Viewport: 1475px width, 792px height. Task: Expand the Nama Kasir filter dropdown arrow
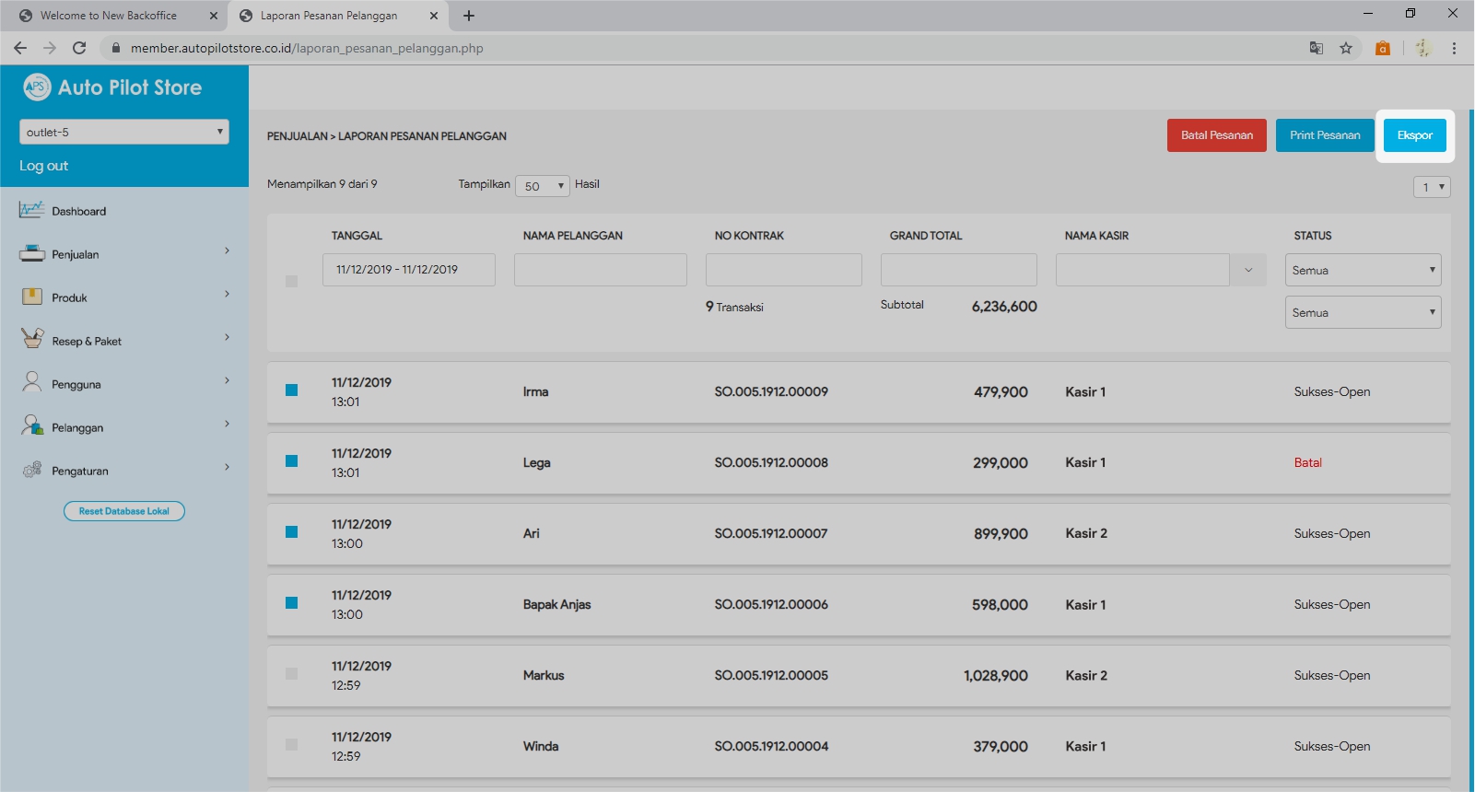tap(1248, 270)
